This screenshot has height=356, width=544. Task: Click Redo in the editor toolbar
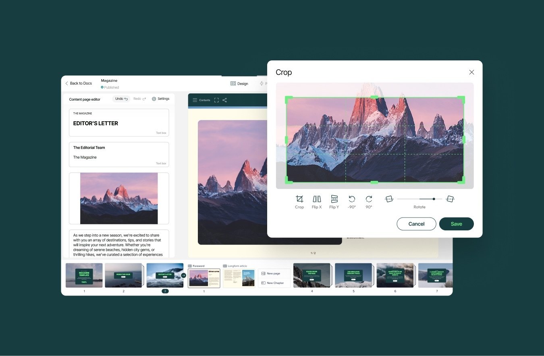pos(139,98)
